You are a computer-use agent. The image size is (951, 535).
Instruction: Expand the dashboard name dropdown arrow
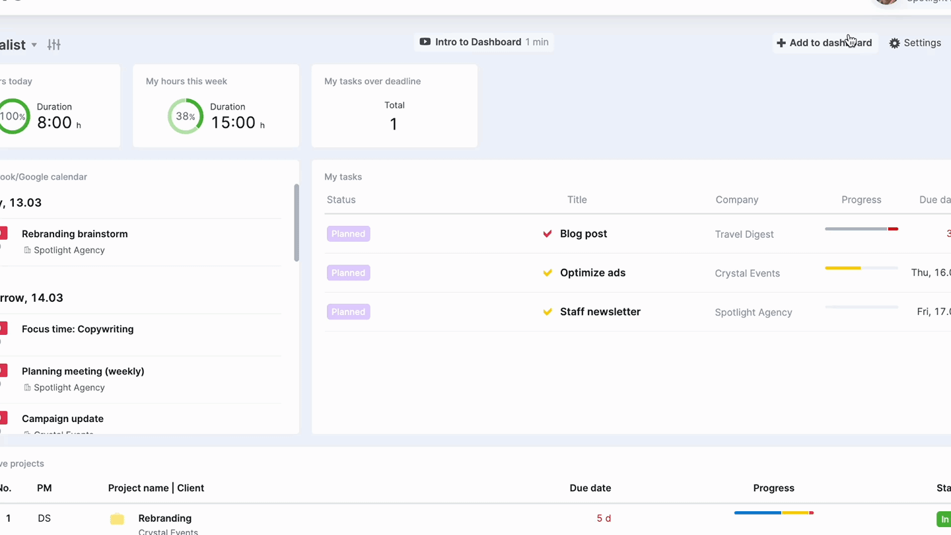(34, 45)
